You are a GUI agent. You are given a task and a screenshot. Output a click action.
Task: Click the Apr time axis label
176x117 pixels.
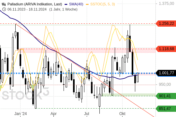pos(53,114)
